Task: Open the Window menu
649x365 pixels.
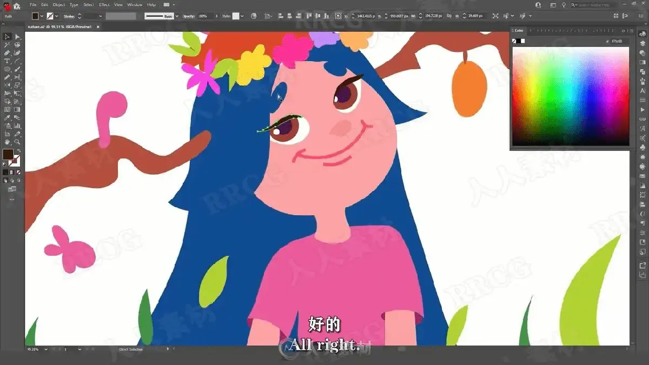Action: 135,5
